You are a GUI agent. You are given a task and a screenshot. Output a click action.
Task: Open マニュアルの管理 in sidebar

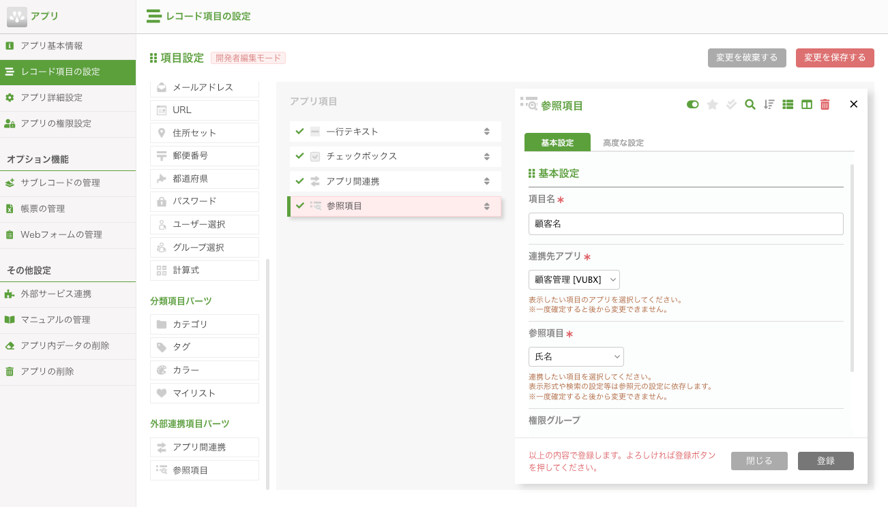tap(68, 320)
